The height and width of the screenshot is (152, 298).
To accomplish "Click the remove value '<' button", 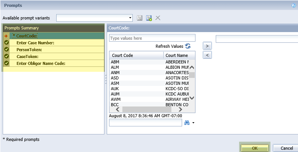I will (x=207, y=55).
